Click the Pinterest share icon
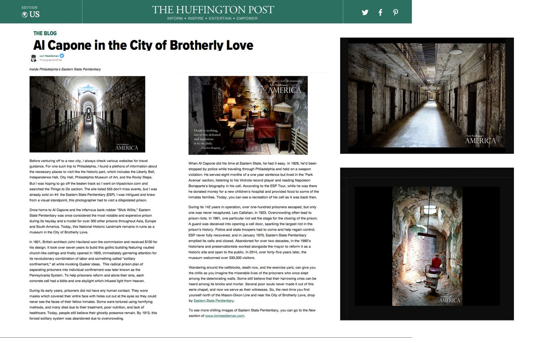This screenshot has height=338, width=541. coord(396,12)
